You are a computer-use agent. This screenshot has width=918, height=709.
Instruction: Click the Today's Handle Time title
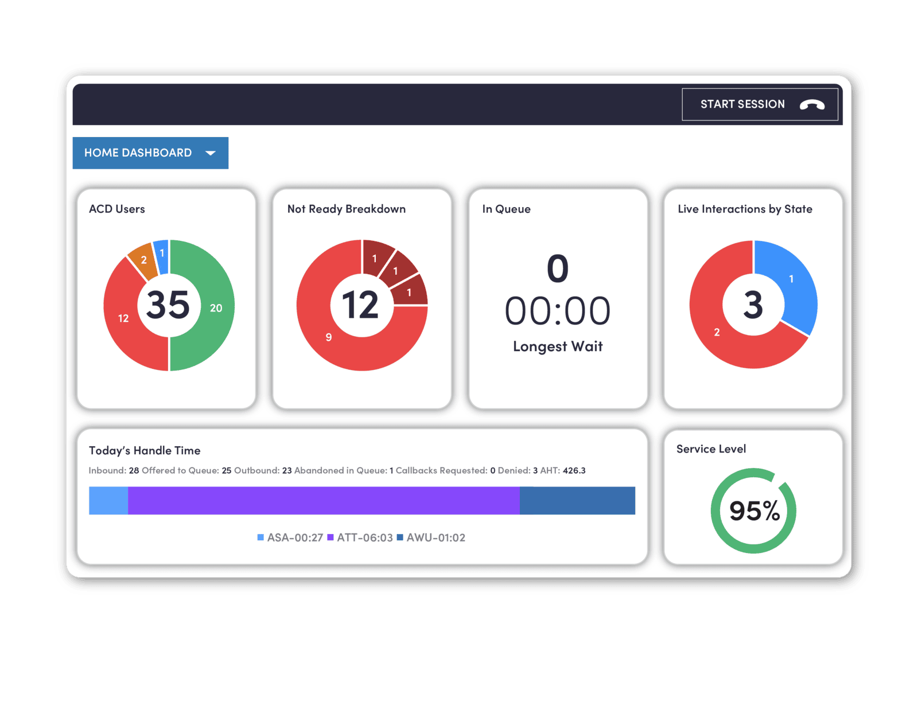[145, 450]
